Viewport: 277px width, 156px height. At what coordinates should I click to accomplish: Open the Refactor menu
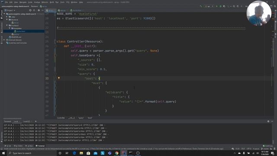[45, 2]
